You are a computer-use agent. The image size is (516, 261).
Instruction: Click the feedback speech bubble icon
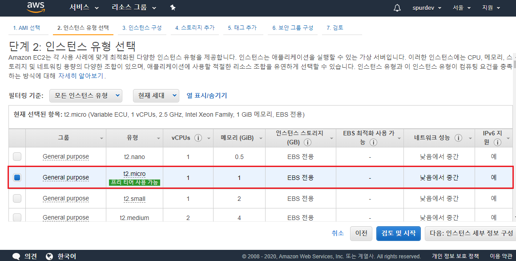tap(16, 257)
